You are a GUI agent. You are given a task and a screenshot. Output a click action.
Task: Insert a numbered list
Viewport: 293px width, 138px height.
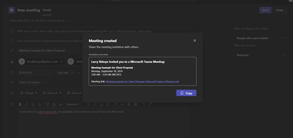108,104
